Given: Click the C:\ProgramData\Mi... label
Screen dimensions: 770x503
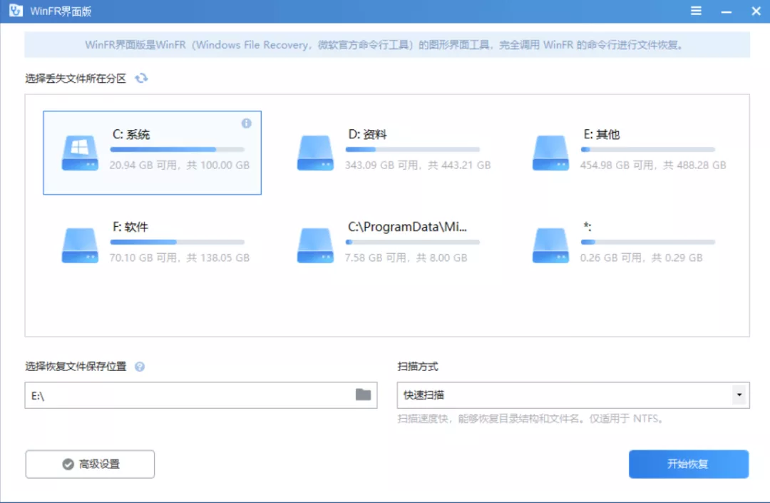Looking at the screenshot, I should (408, 226).
